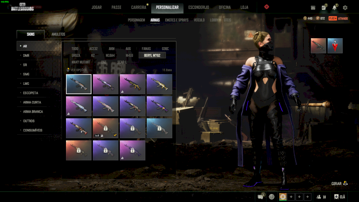
Task: Expand the ARMA CURTA category
Action: coord(39,102)
